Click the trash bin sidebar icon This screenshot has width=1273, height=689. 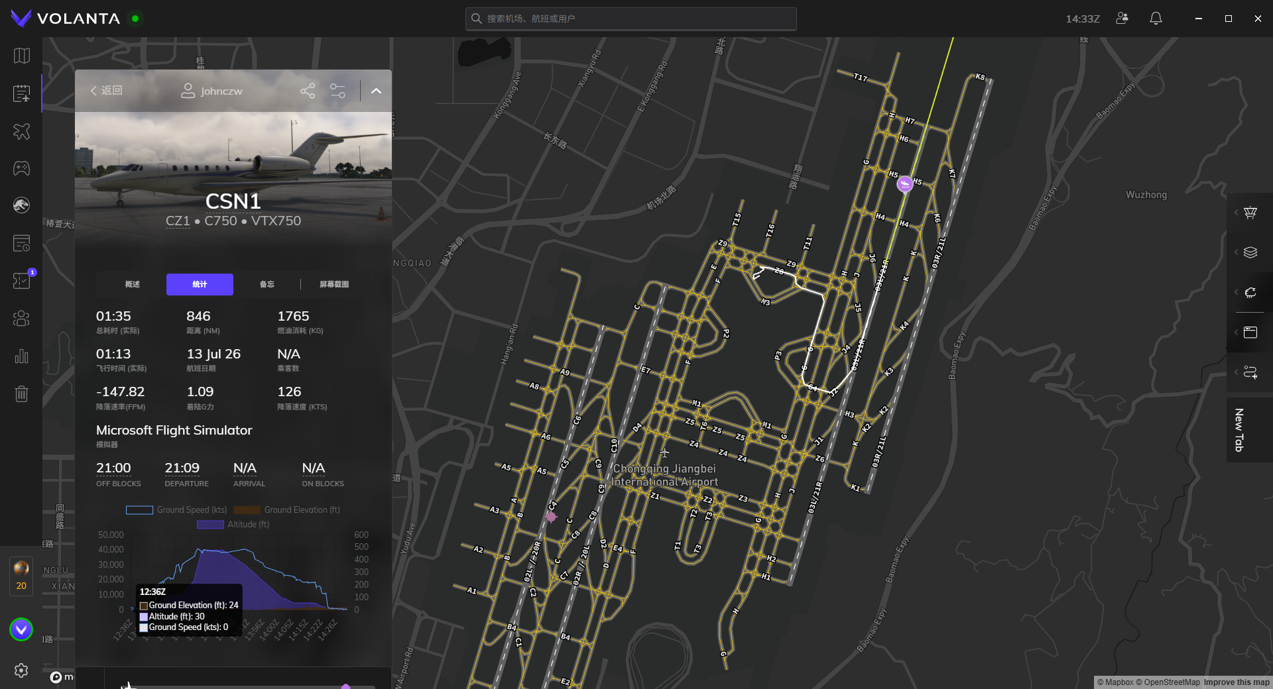point(21,394)
